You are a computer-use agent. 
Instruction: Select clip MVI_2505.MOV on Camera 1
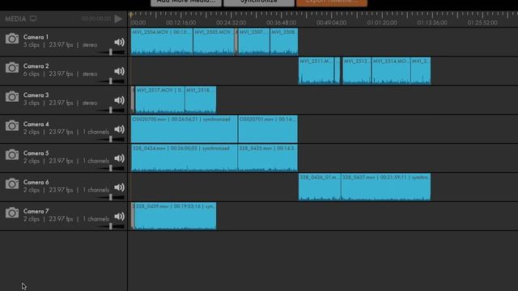pyautogui.click(x=214, y=41)
